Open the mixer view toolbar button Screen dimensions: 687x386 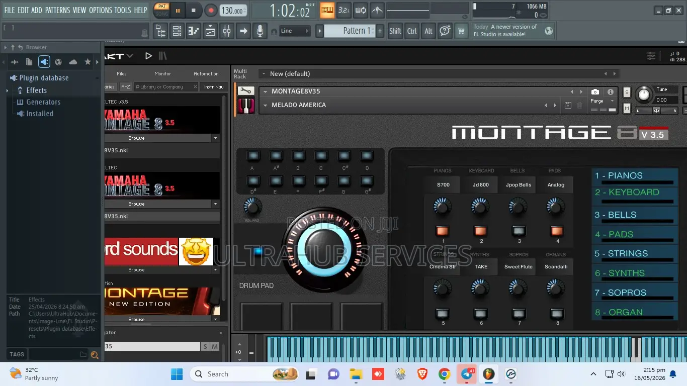(x=227, y=31)
